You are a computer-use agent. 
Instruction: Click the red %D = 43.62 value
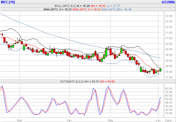click(107, 81)
